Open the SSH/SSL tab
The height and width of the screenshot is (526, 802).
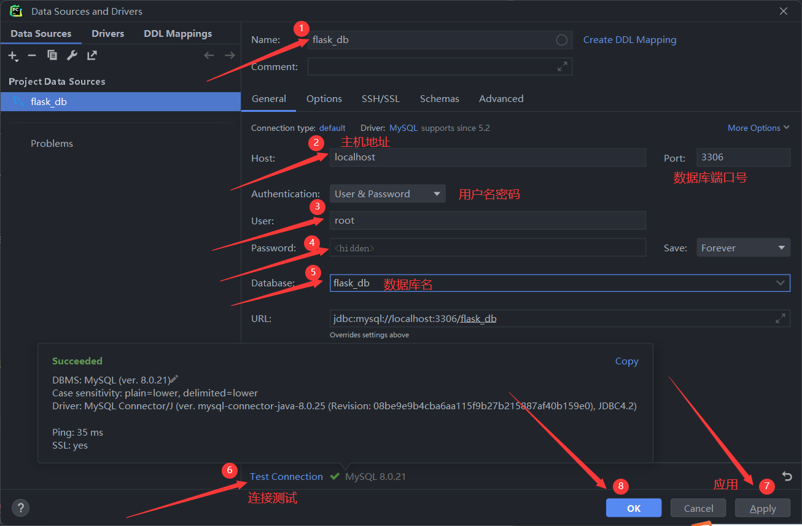click(381, 99)
